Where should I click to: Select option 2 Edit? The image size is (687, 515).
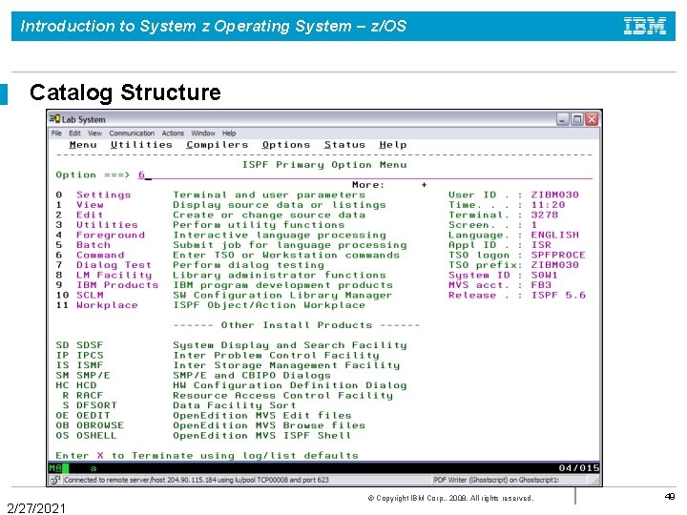pyautogui.click(x=80, y=215)
